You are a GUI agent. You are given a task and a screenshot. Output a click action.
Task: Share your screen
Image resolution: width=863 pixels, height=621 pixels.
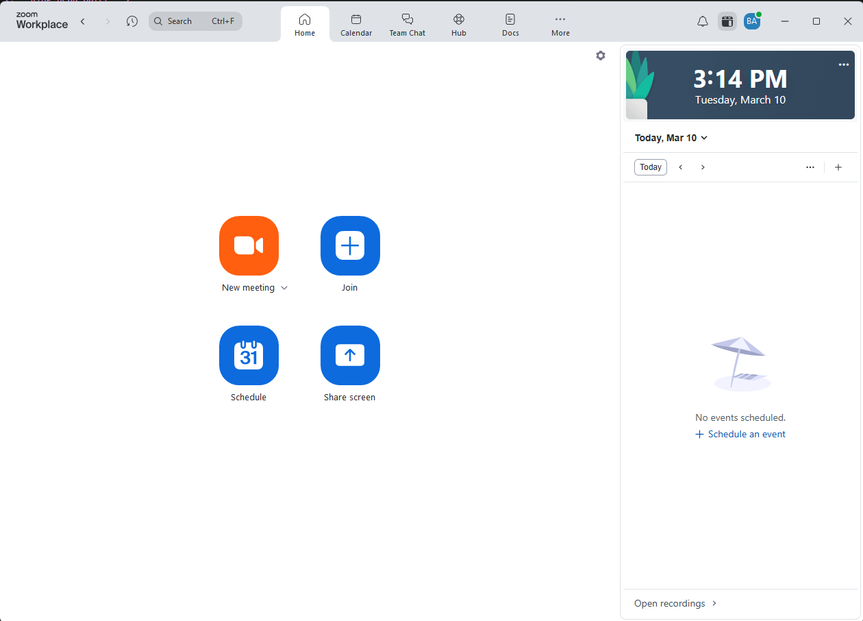(350, 356)
